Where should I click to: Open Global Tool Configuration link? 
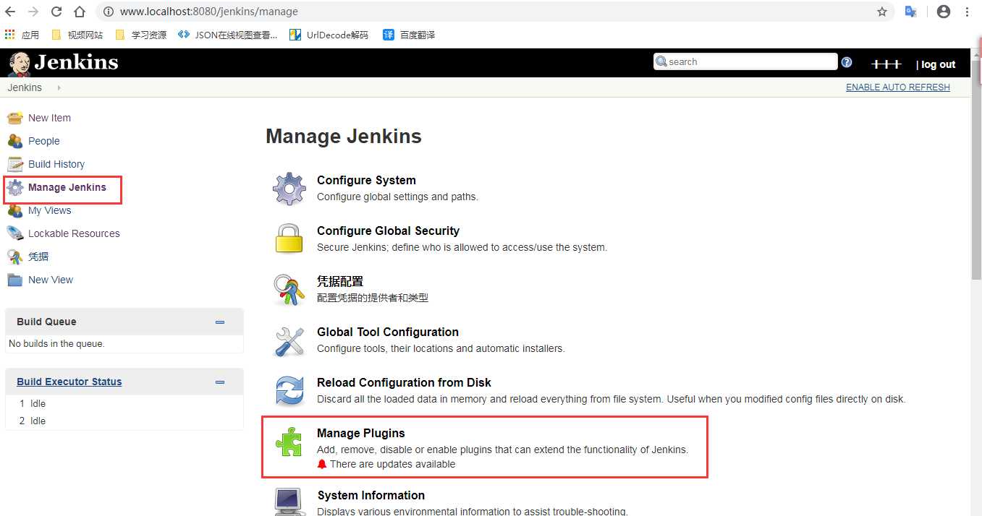[x=388, y=332]
